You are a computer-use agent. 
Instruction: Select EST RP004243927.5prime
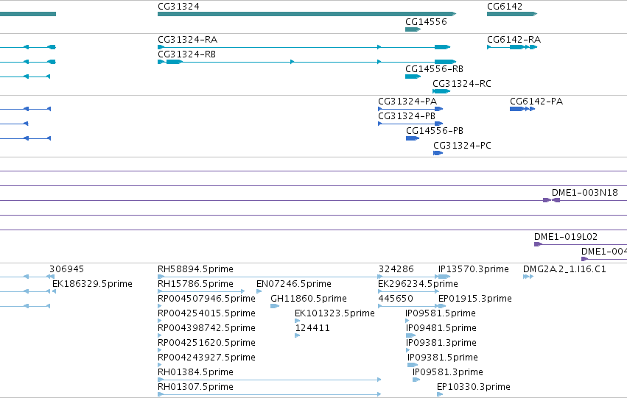pos(160,365)
